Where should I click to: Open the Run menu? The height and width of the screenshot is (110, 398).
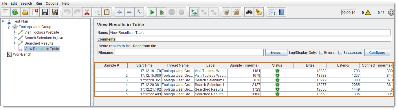(x=39, y=3)
